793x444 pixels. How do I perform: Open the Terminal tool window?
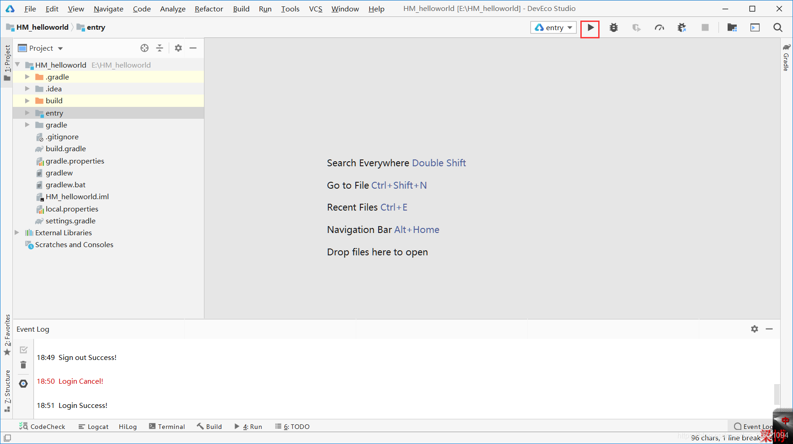[x=167, y=427]
